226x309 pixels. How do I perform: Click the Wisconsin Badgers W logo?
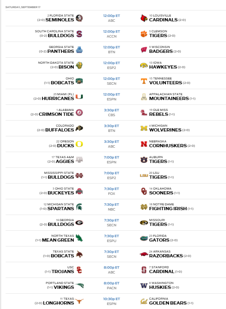pyautogui.click(x=144, y=50)
